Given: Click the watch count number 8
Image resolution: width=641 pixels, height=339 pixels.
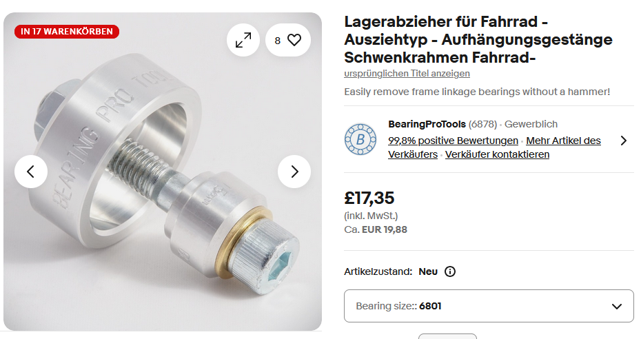Looking at the screenshot, I should tap(278, 41).
